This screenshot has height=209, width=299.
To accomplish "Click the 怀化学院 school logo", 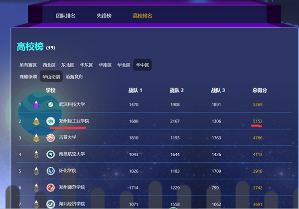I will pos(50,171).
